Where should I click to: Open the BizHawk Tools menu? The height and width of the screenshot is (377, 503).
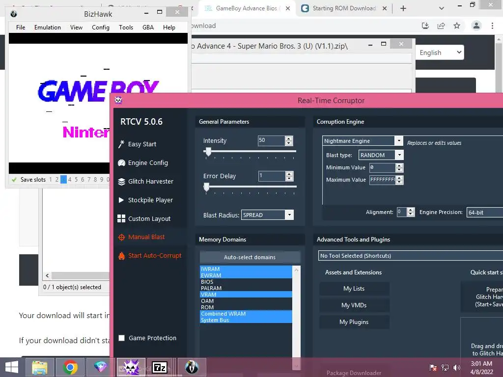pyautogui.click(x=126, y=27)
